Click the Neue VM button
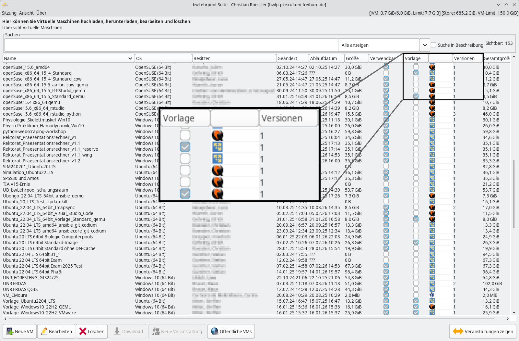Screen dimensions: 519x341 pos(20,331)
